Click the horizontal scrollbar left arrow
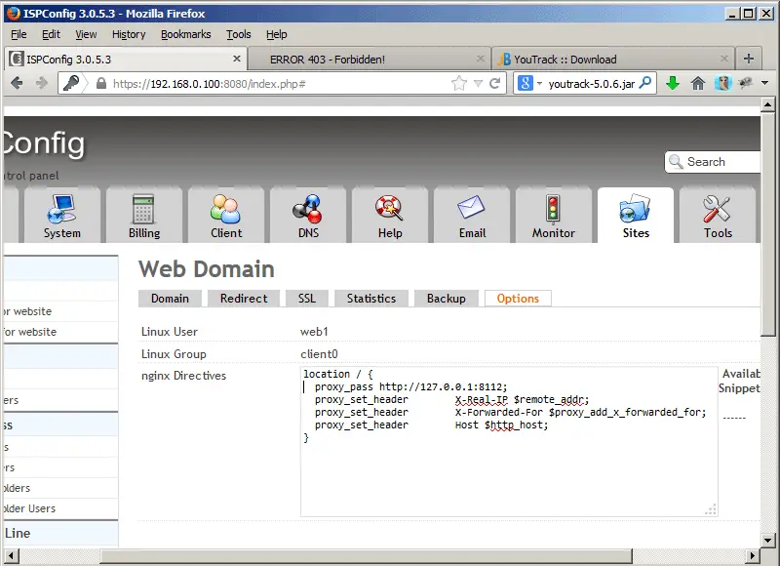The height and width of the screenshot is (566, 780). [x=12, y=555]
